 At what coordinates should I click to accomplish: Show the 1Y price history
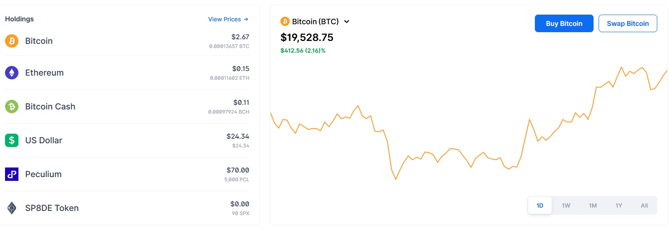(619, 206)
